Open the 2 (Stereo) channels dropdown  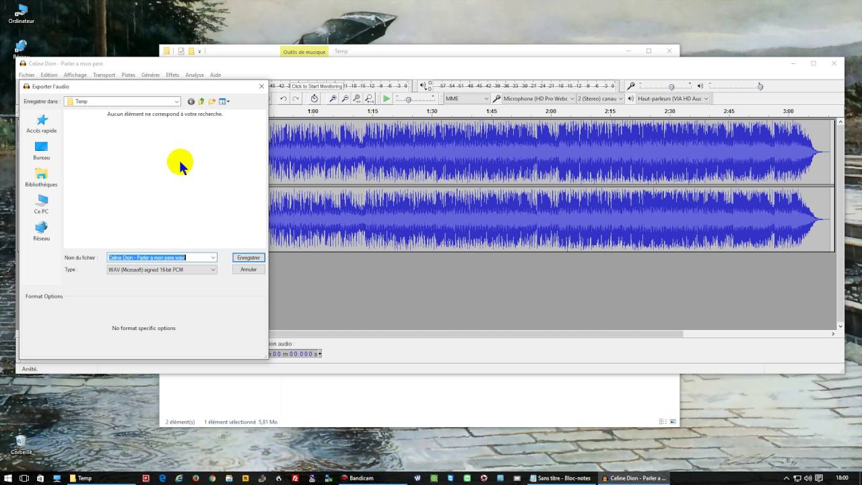pos(600,98)
